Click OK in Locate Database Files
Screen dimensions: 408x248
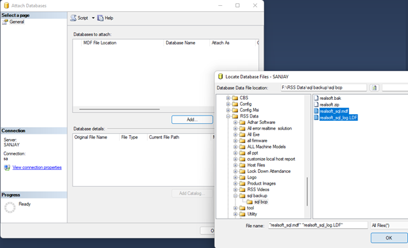click(x=389, y=238)
